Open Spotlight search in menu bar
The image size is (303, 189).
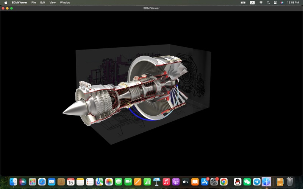pyautogui.click(x=268, y=2)
